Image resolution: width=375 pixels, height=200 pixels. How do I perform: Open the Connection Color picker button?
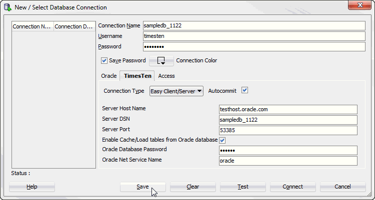click(x=161, y=61)
